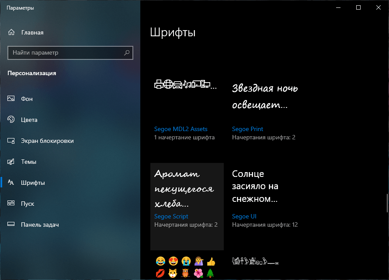Navigate to Цвета settings label
The width and height of the screenshot is (389, 280).
[x=29, y=120]
